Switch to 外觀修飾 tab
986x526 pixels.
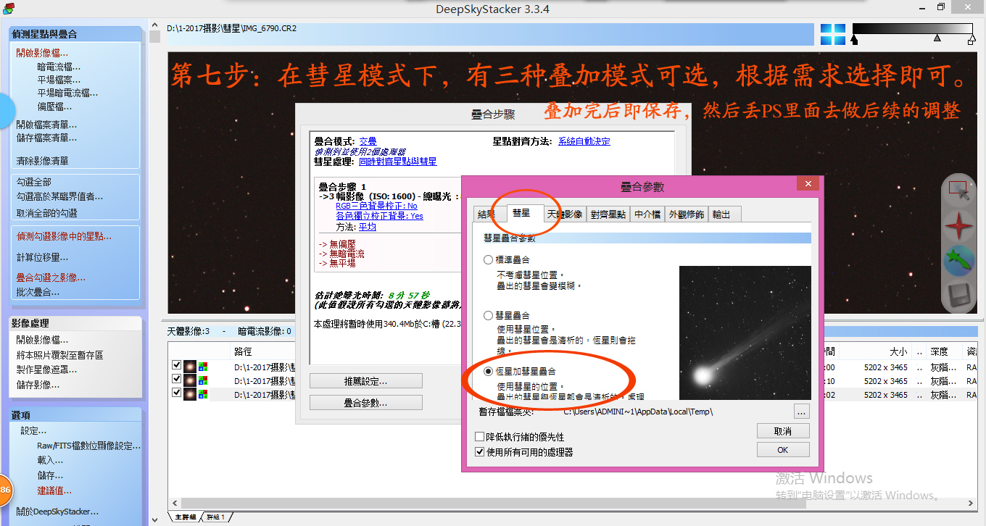[x=686, y=214]
